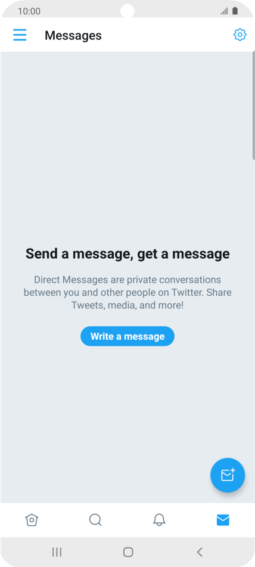This screenshot has height=567, width=255.
Task: Click the Write a message button
Action: pos(128,336)
